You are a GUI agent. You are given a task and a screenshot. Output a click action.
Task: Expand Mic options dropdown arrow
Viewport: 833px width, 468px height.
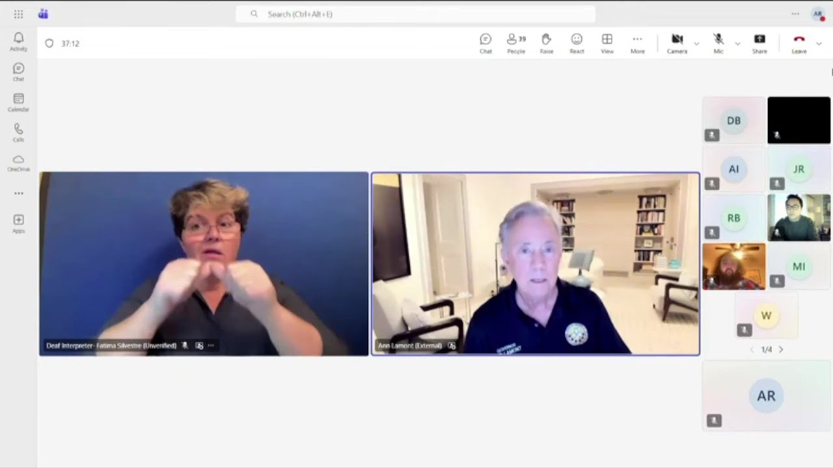click(737, 44)
